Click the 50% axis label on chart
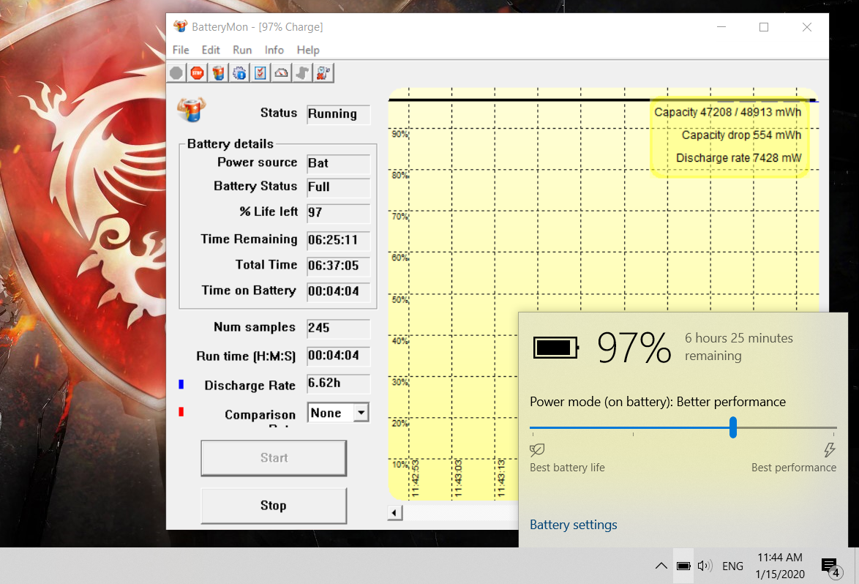 (x=400, y=299)
